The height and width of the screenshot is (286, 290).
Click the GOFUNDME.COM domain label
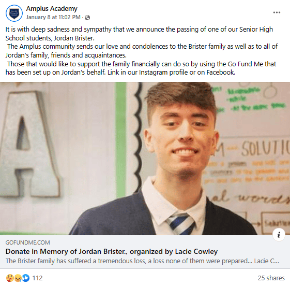27,242
